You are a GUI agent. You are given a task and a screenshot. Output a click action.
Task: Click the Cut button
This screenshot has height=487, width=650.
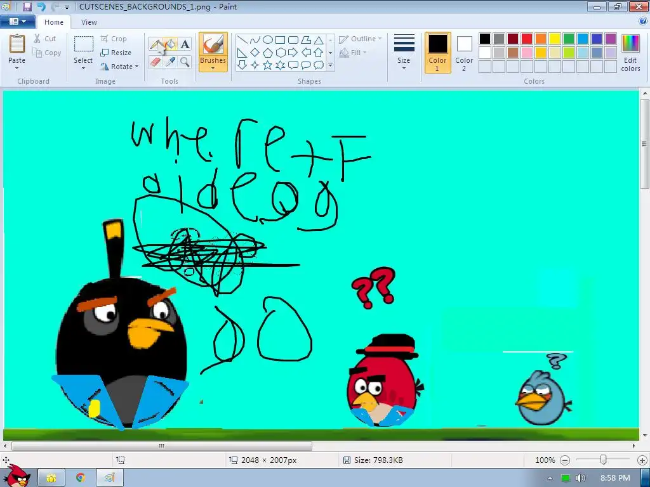45,39
